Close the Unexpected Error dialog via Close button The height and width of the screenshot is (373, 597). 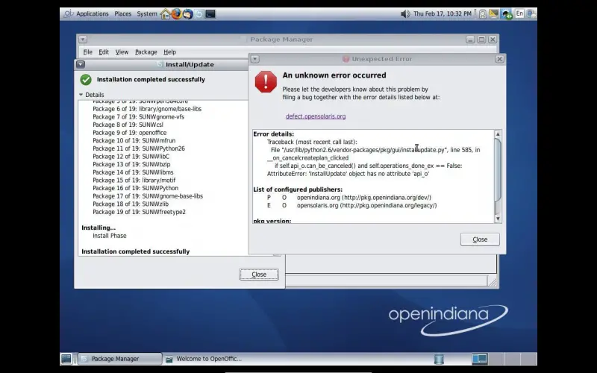pyautogui.click(x=480, y=239)
